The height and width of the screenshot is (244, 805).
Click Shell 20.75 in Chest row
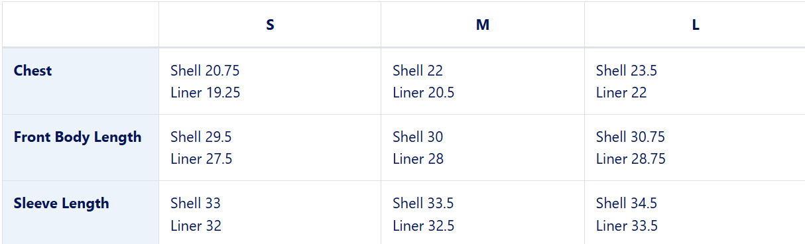[x=205, y=70]
